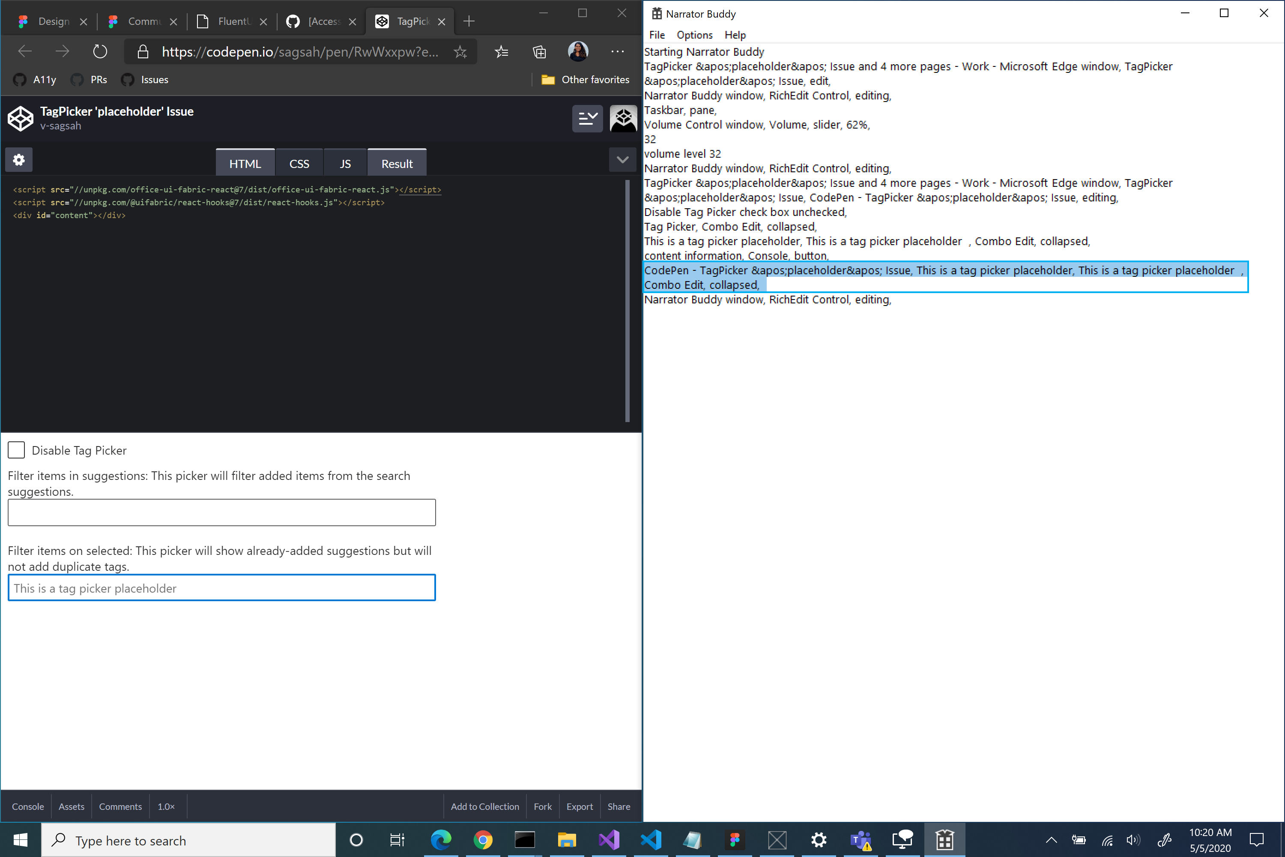This screenshot has width=1285, height=857.
Task: Open the Options menu in Narrator Buddy
Action: point(694,34)
